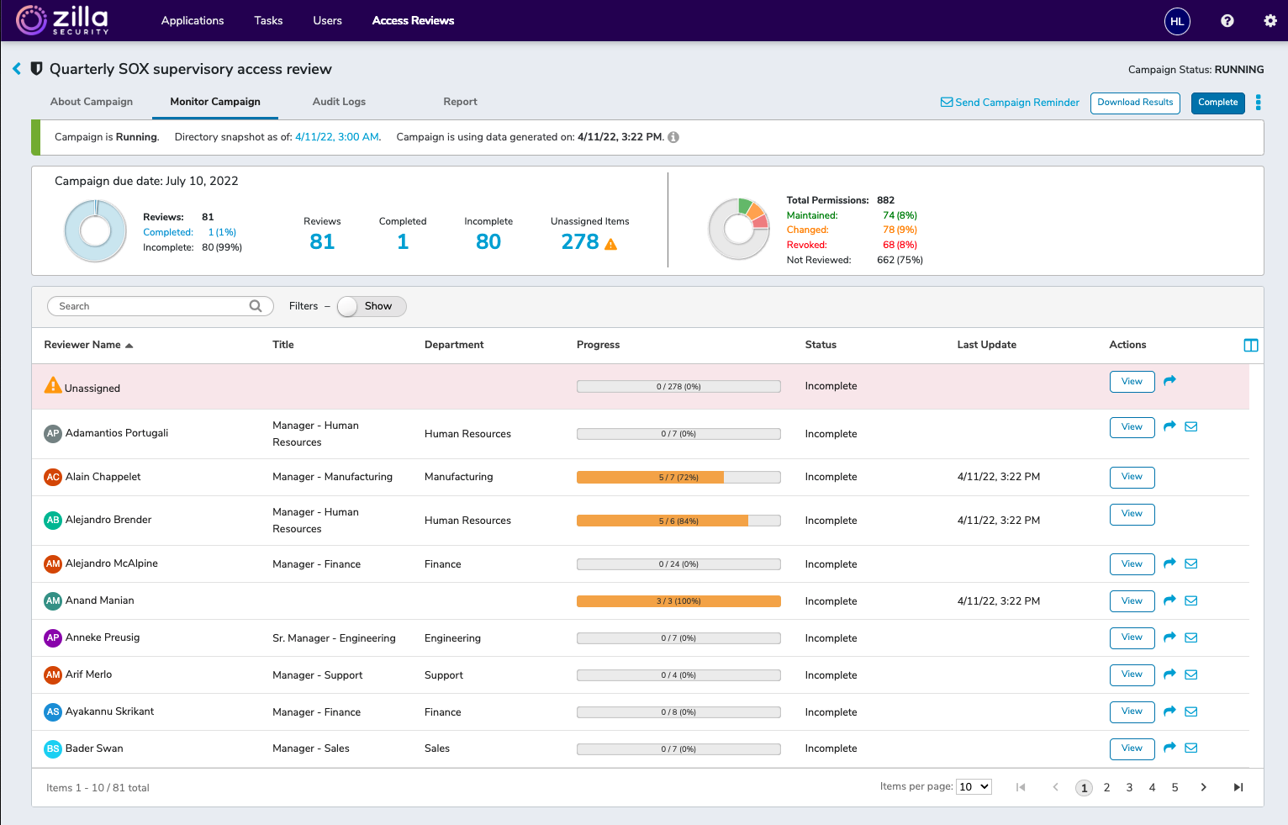Click Alain Chappelet's progress bar
The height and width of the screenshot is (825, 1288).
[678, 477]
